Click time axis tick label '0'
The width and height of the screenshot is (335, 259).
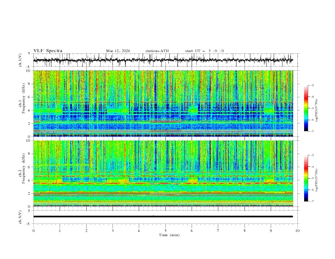33,231
